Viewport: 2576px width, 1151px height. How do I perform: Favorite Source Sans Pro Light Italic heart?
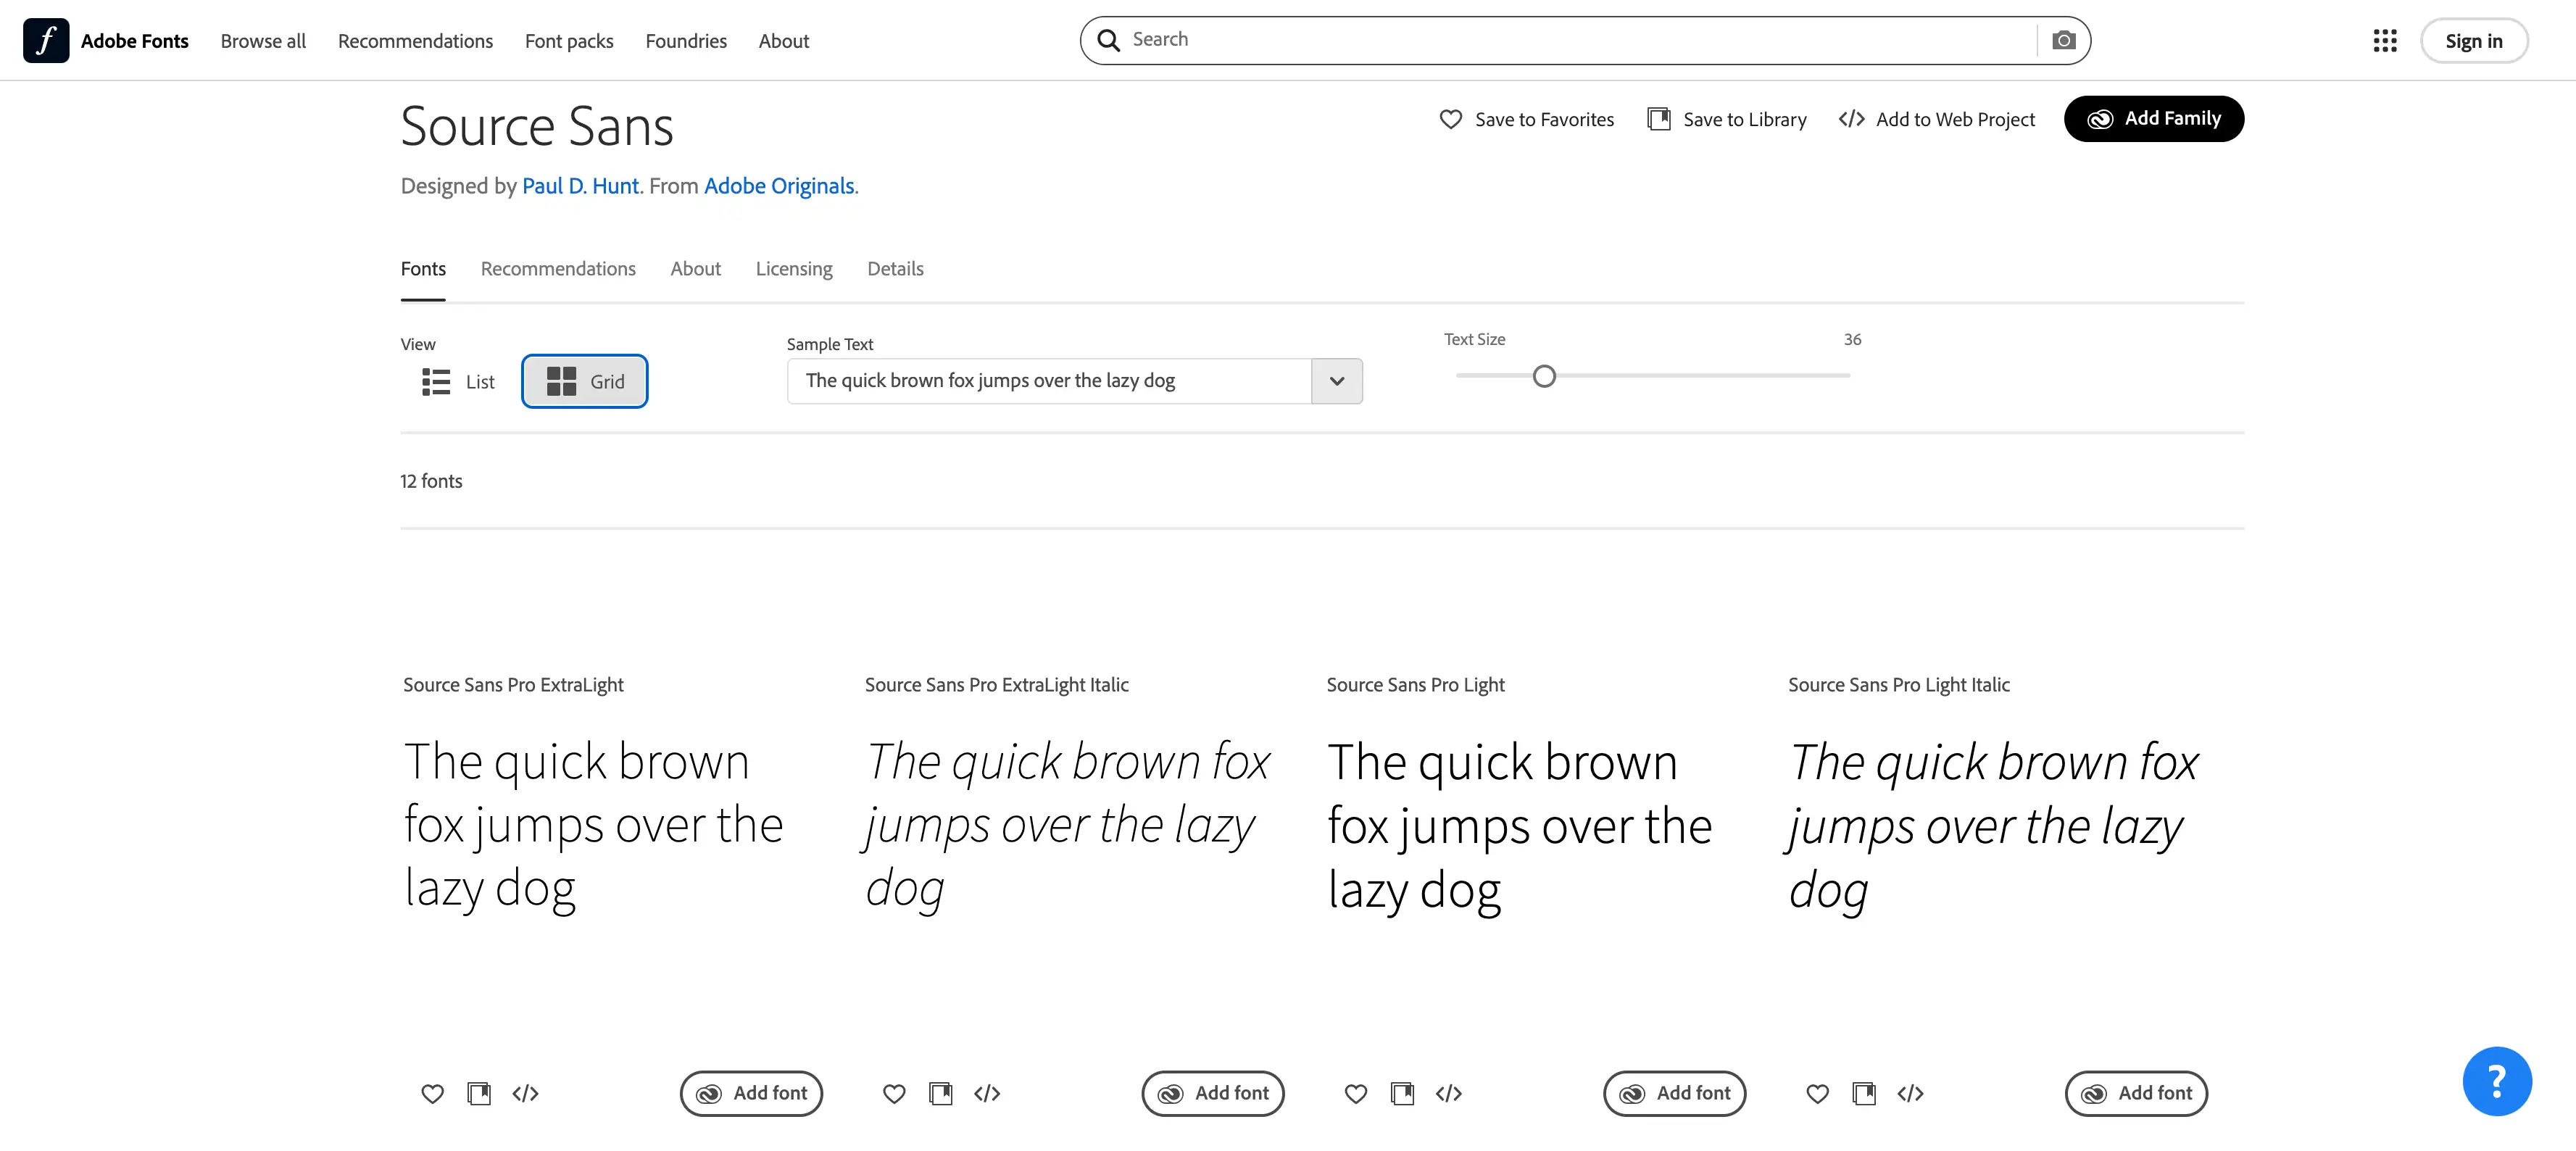pos(1818,1093)
